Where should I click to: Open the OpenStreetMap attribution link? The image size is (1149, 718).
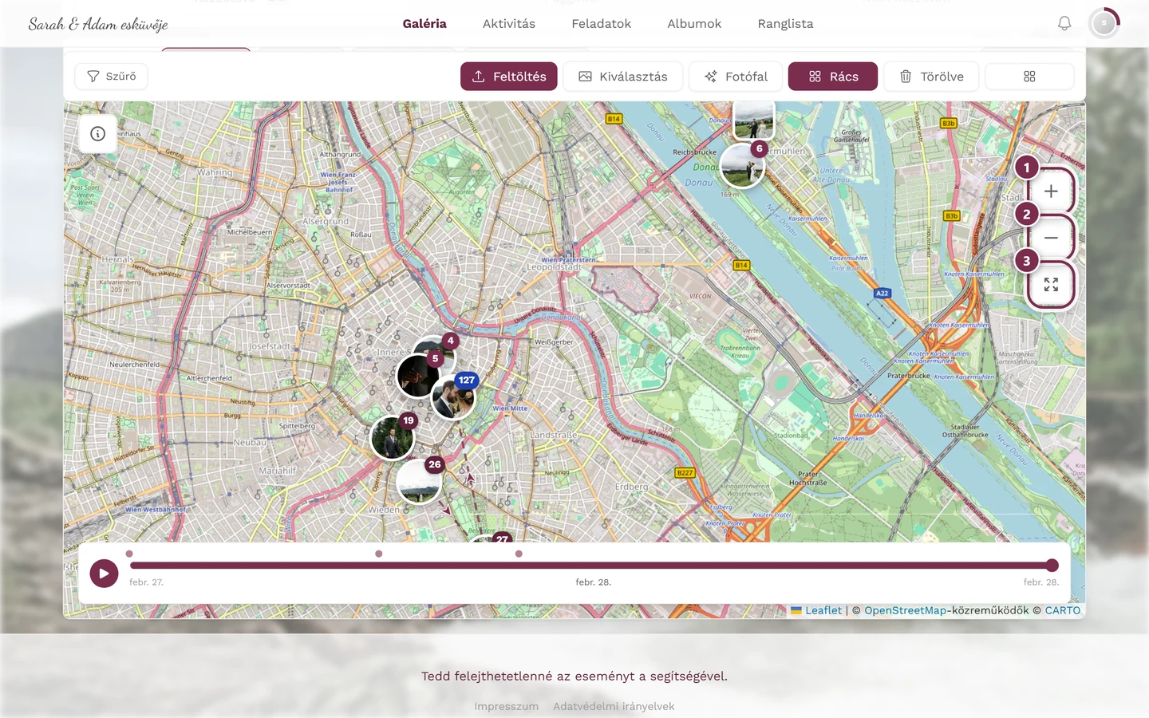point(906,610)
